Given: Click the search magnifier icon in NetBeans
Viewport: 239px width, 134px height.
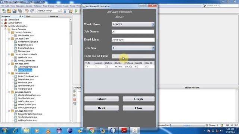Looking at the screenshot, I should coord(204,6).
